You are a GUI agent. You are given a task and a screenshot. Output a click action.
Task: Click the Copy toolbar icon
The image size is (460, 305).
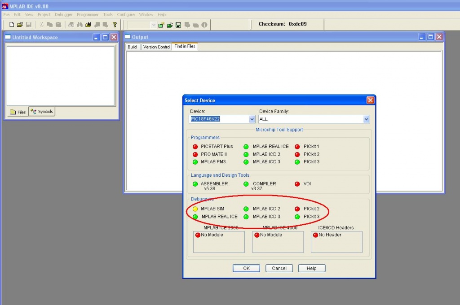50,25
